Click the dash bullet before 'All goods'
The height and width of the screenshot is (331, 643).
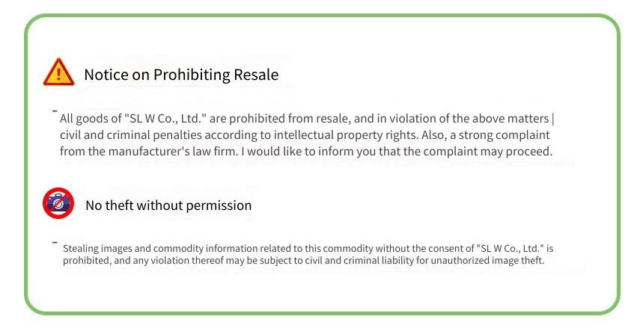[x=55, y=111]
